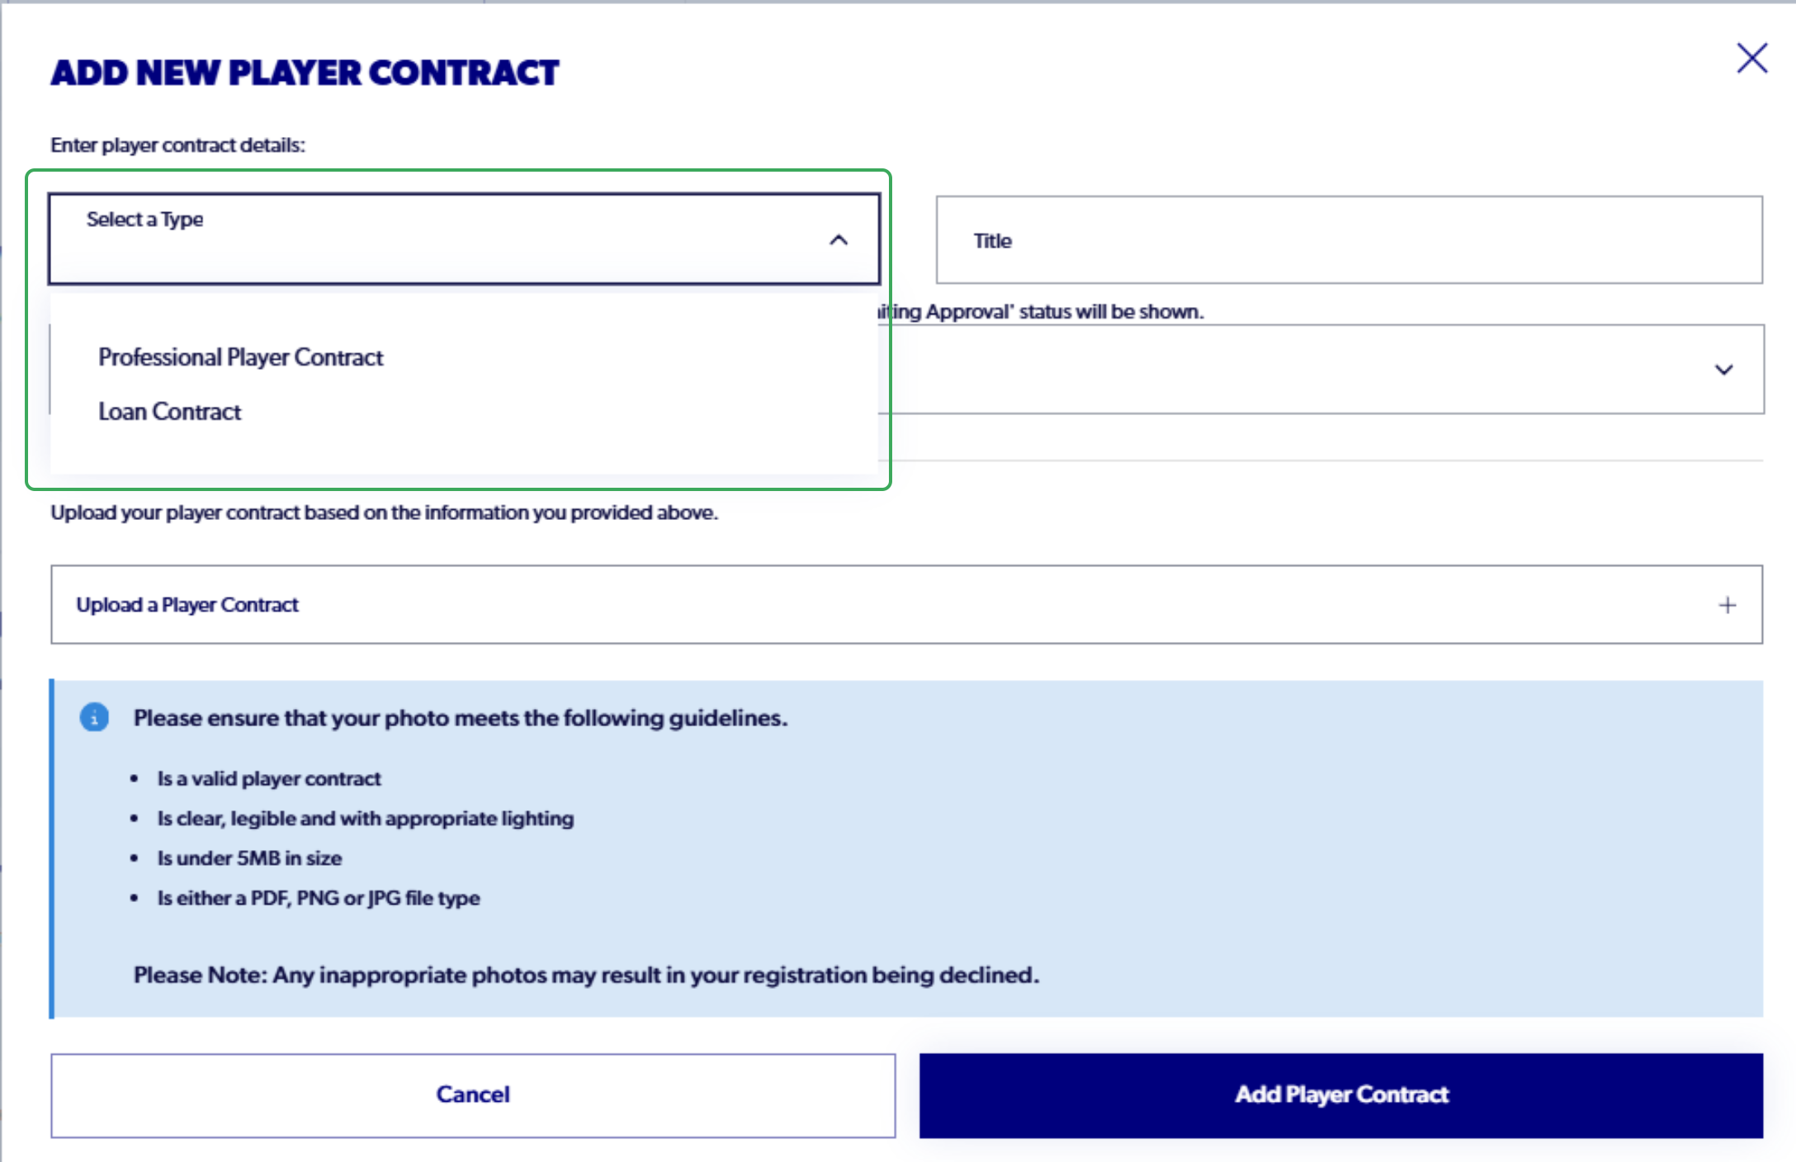Click the 'Is a valid player contract' bullet
Screen dimensions: 1796x1162
(269, 779)
